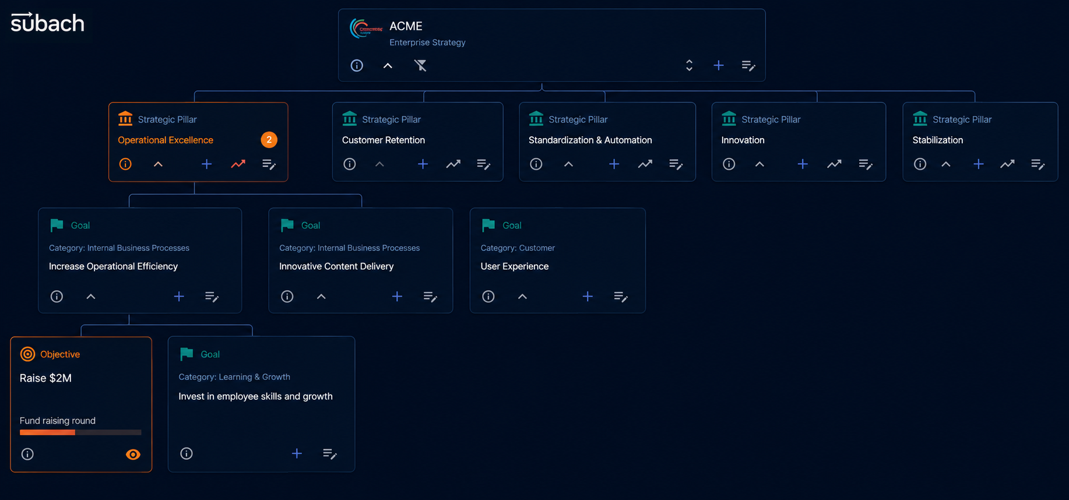The image size is (1069, 500).
Task: Edit Operational Excellence pillar
Action: point(269,164)
